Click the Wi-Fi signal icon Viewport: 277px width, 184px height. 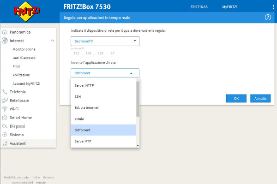(x=5, y=109)
